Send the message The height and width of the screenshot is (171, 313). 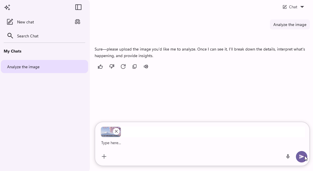pyautogui.click(x=301, y=157)
